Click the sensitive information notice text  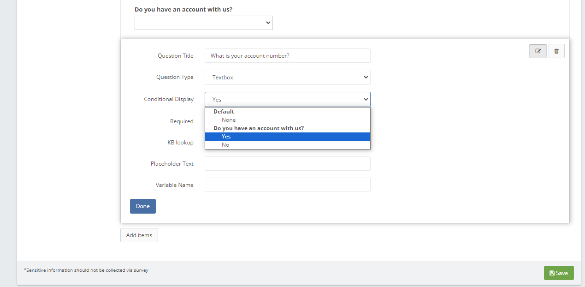[x=86, y=270]
